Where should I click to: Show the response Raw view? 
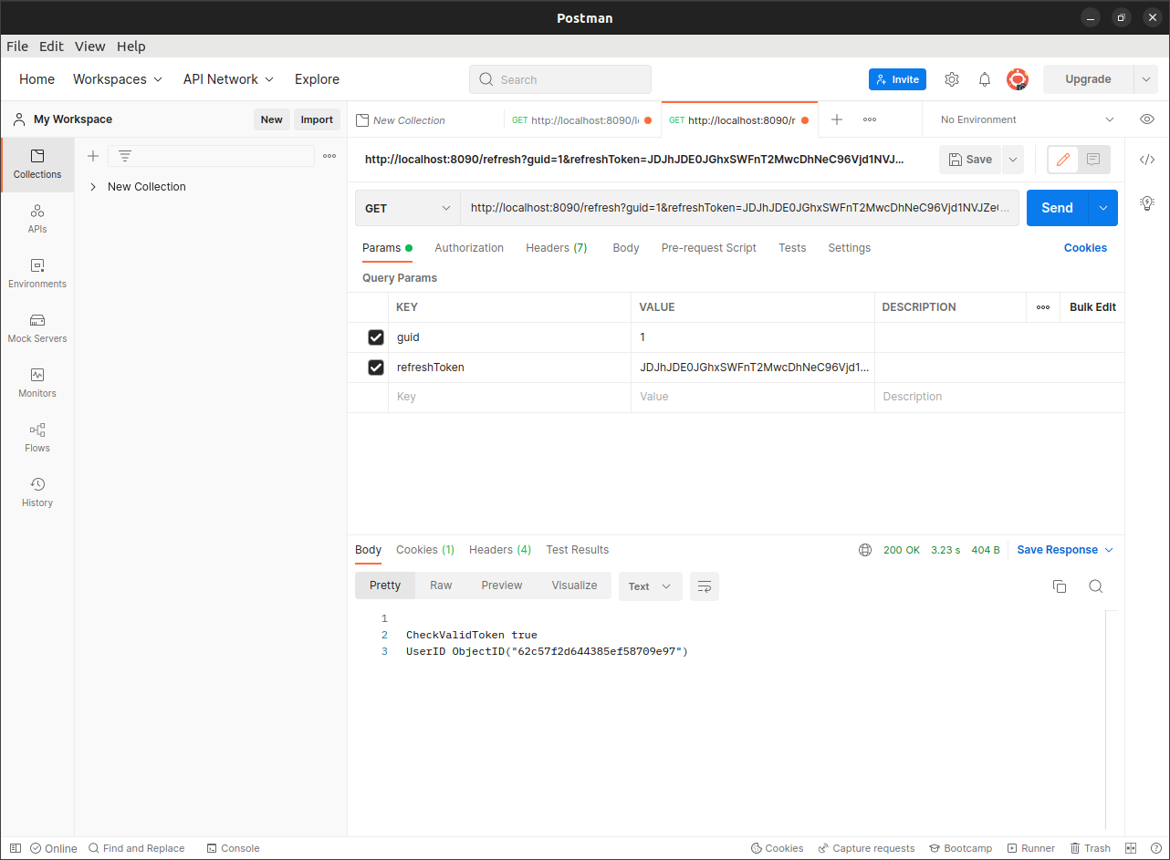coord(441,585)
